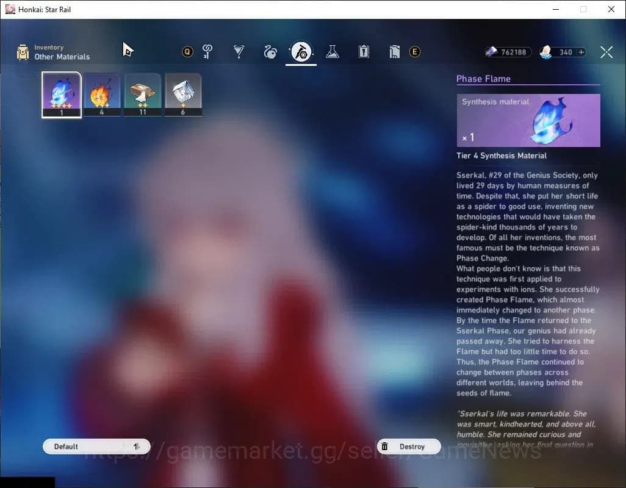Select the white cube item with count 6
The image size is (626, 488).
(183, 95)
